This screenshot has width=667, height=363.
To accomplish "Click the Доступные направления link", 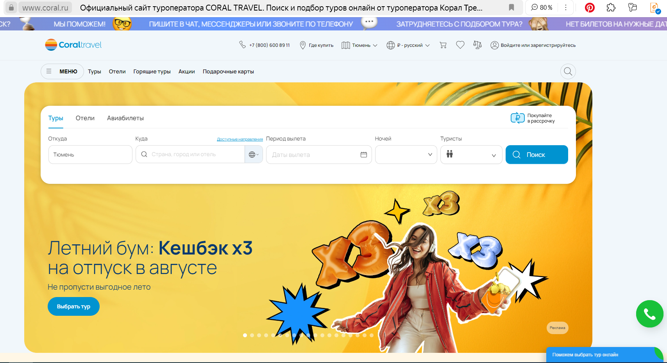I will pyautogui.click(x=240, y=139).
